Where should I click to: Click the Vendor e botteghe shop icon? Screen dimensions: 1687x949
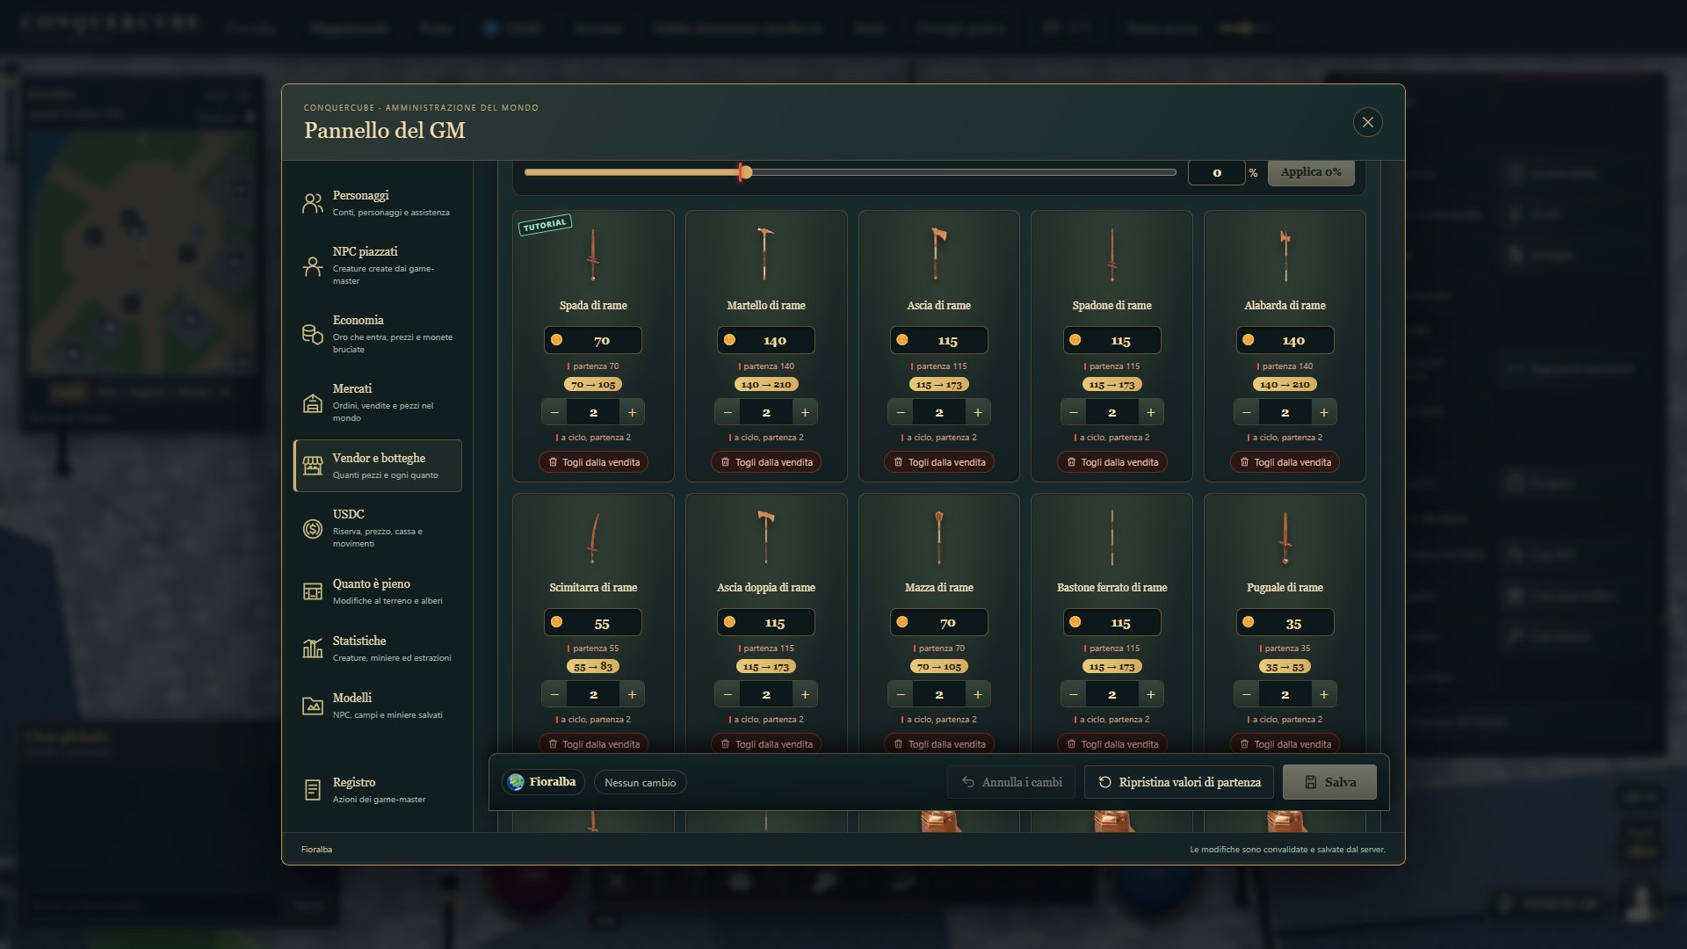(313, 466)
